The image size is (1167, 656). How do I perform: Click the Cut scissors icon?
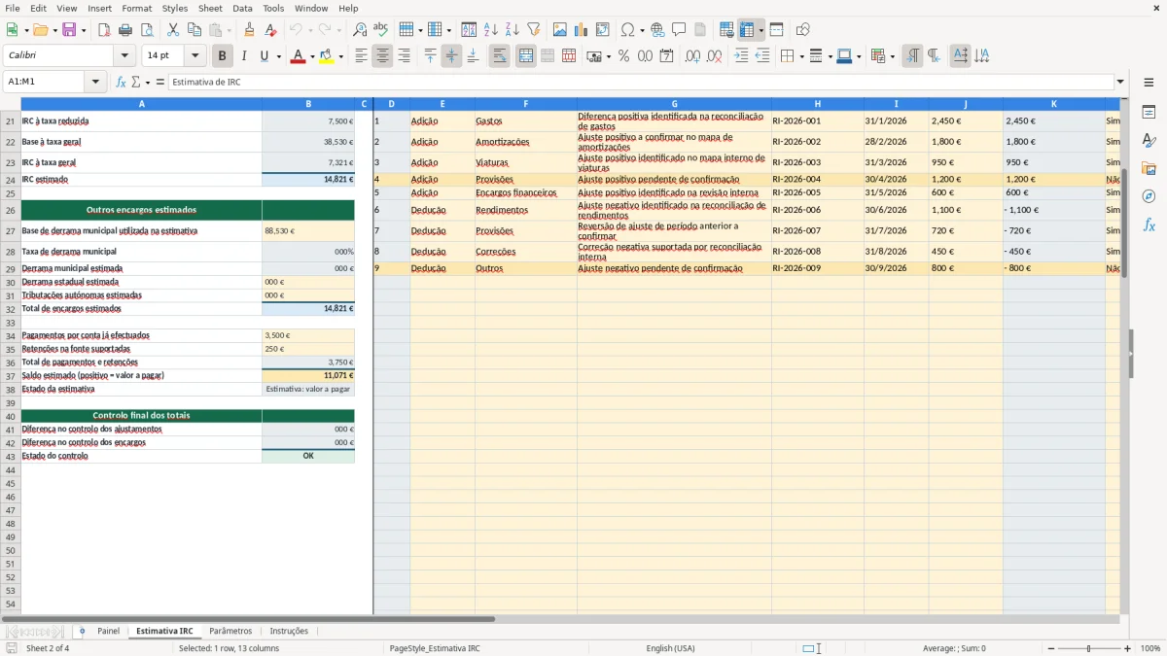173,30
